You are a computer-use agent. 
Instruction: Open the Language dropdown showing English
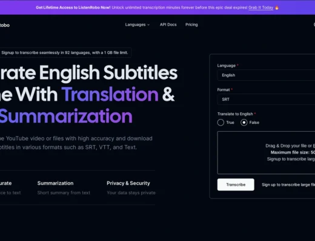266,75
